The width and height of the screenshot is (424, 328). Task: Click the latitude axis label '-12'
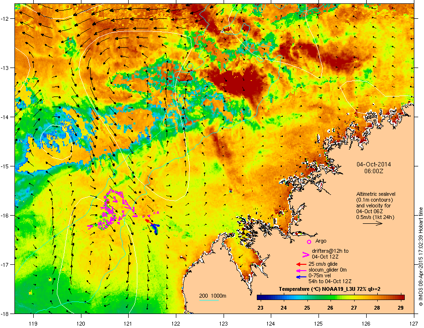tap(5, 19)
